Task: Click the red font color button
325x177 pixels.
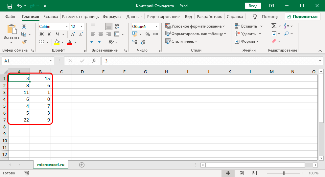Action: point(70,42)
